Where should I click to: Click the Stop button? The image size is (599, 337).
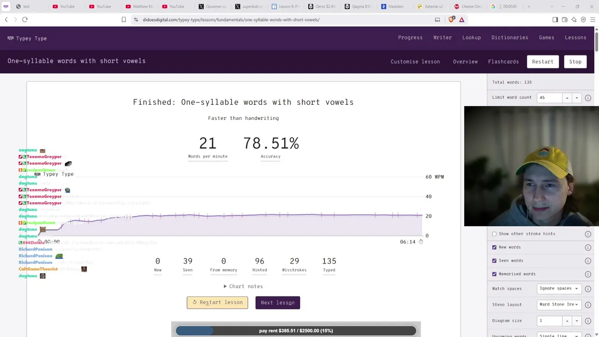(575, 62)
